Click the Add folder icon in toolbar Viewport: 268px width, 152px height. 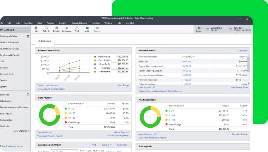coord(87,28)
